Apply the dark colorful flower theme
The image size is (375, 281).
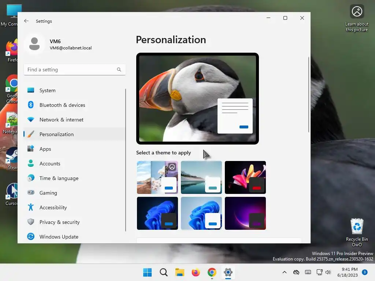click(245, 177)
